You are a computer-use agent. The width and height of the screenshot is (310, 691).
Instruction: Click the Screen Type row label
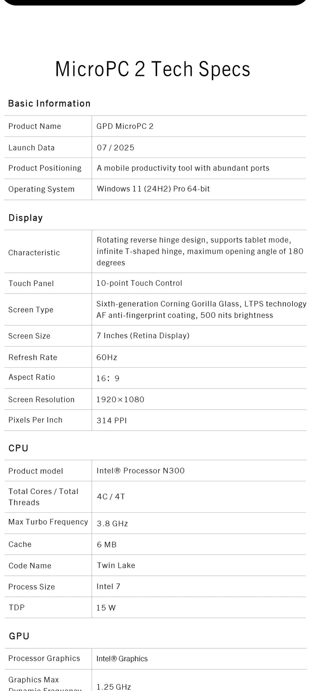click(x=31, y=310)
